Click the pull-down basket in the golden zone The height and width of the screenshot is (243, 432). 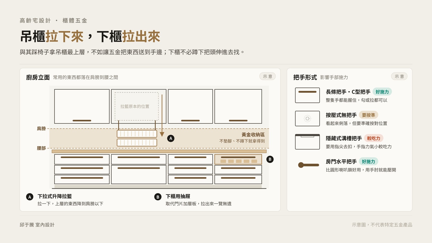pos(137,138)
